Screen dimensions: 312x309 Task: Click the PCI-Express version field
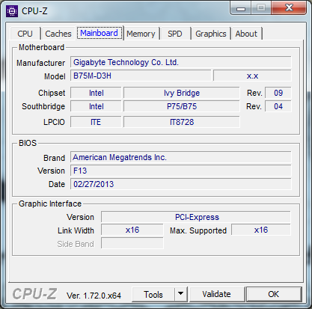pos(196,217)
